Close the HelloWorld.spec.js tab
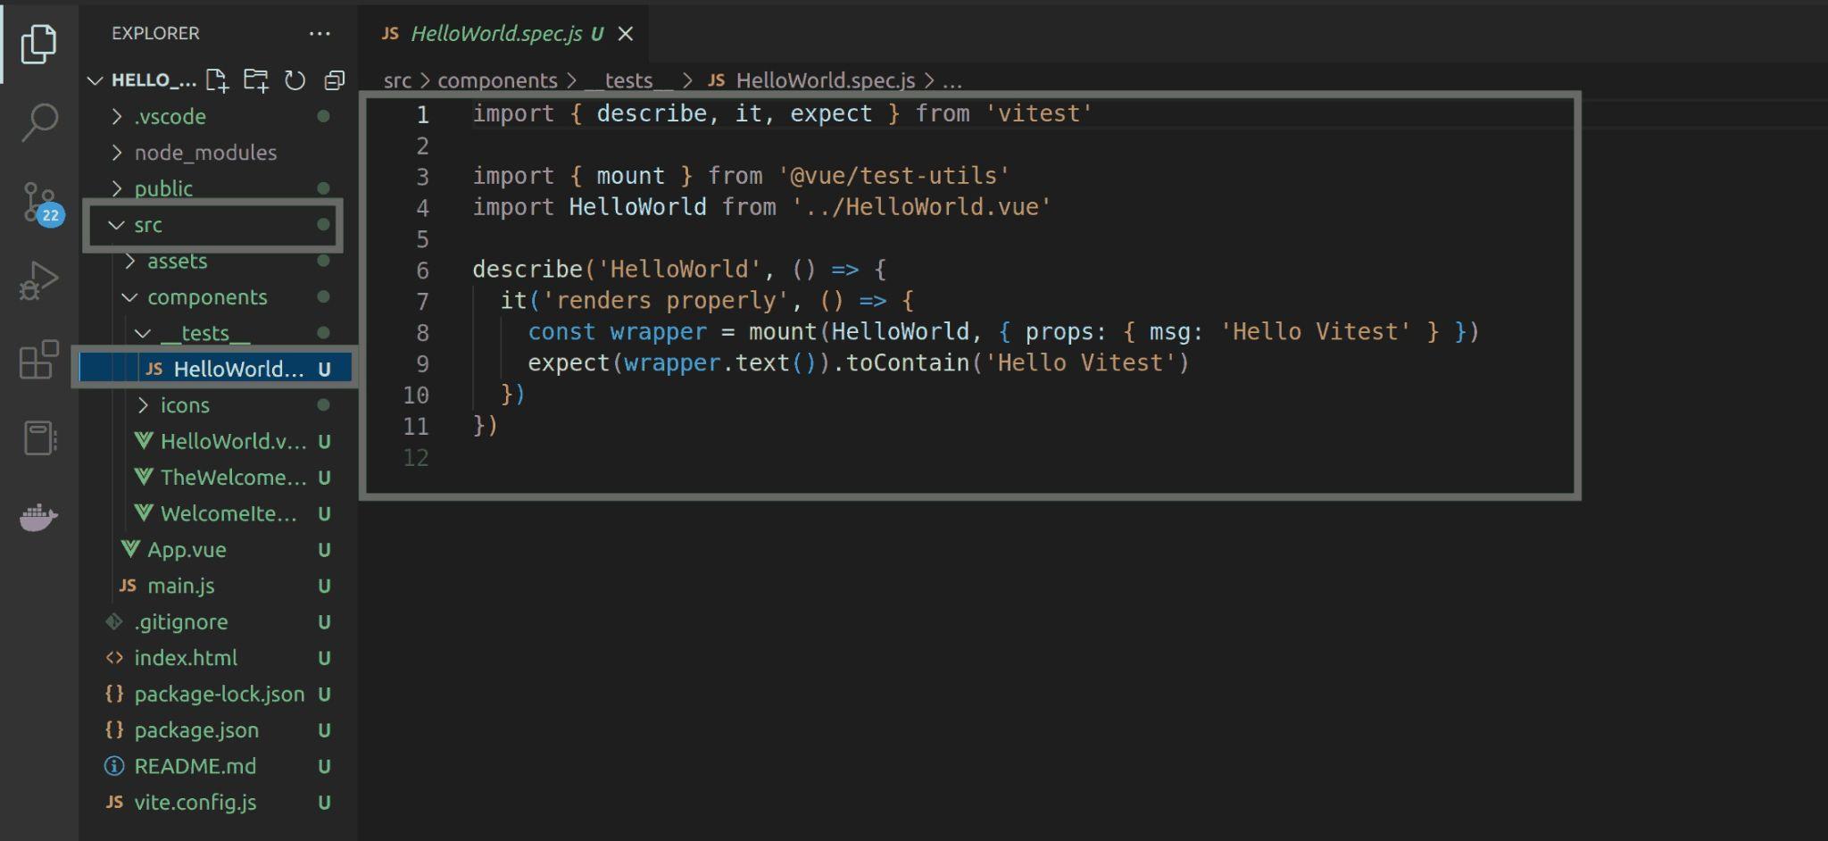The image size is (1828, 841). pyautogui.click(x=626, y=34)
